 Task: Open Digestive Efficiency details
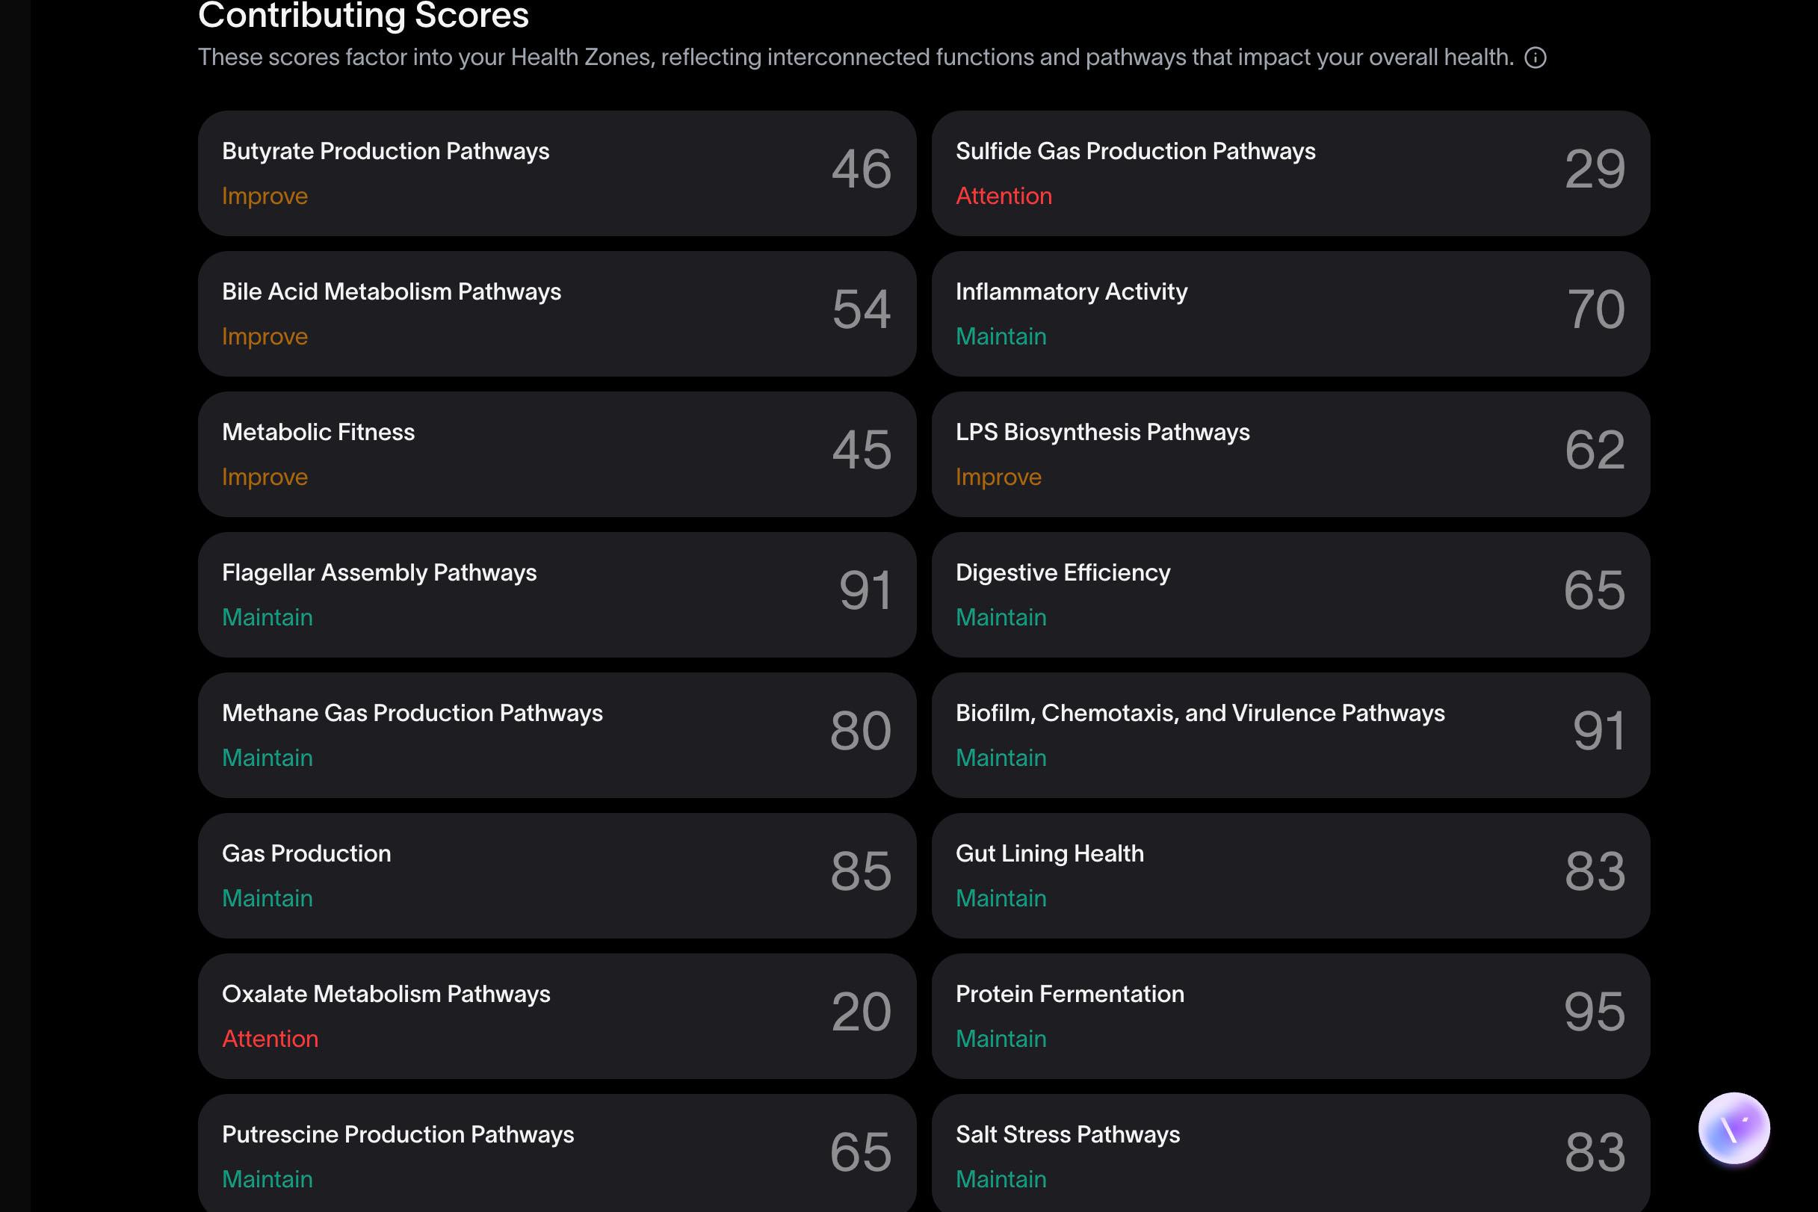click(x=1291, y=594)
